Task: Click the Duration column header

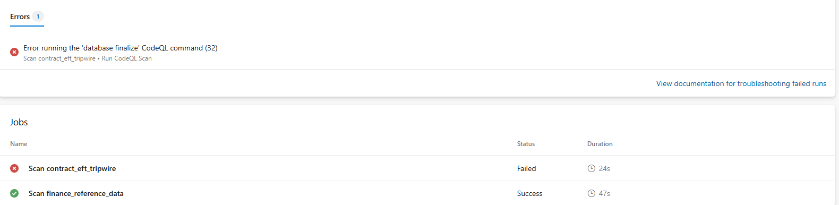Action: coord(600,144)
